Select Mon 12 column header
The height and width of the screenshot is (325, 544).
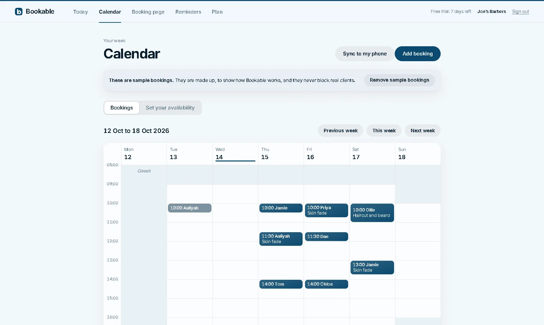coord(144,154)
